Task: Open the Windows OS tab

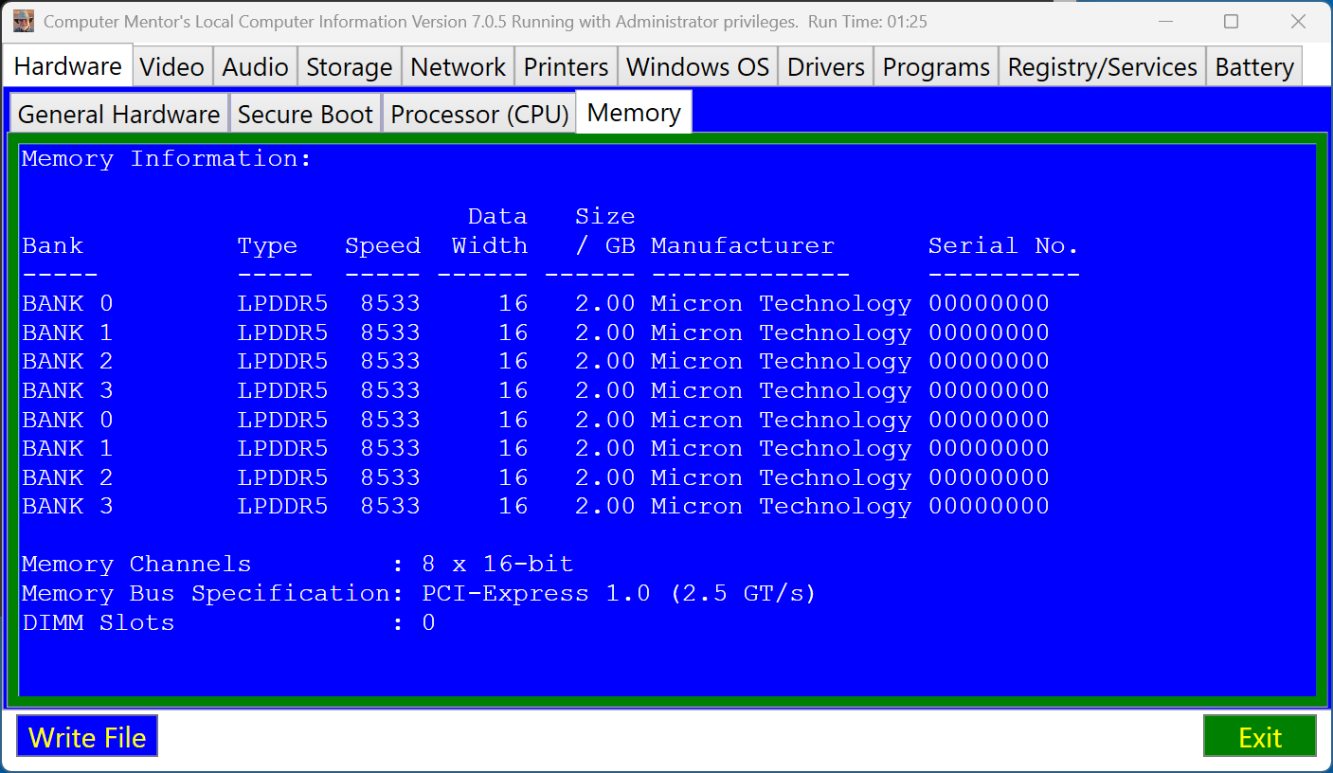Action: pos(697,67)
